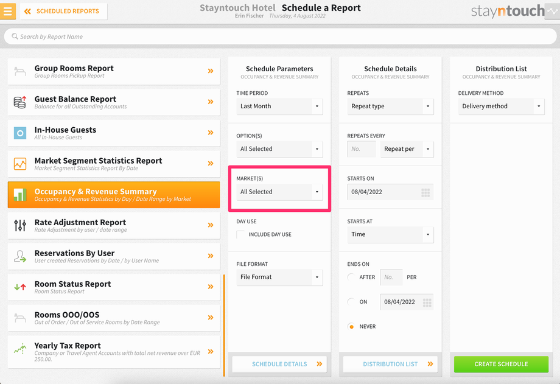Click Yearly Tax Report double-chevron arrow
The image size is (560, 384).
pyautogui.click(x=211, y=352)
